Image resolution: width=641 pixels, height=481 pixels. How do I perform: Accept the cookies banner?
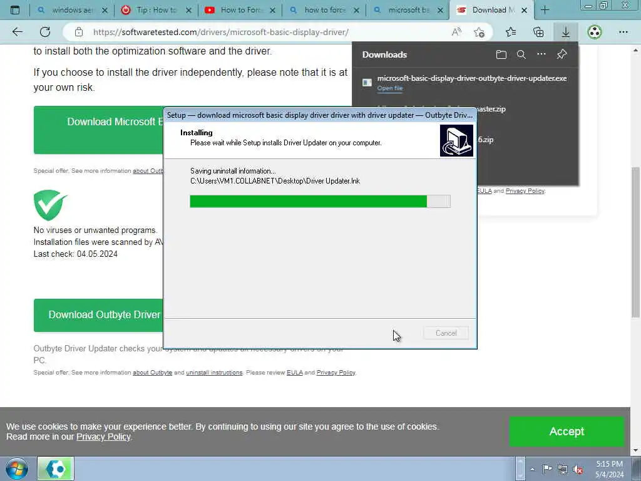(x=567, y=432)
